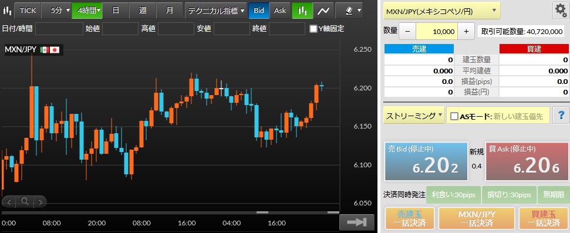The height and width of the screenshot is (233, 570).
Task: Open the MXN/JPY currency pair dropdown
Action: click(441, 11)
